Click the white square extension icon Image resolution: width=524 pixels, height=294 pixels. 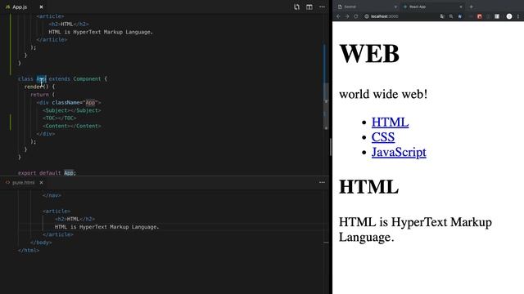(497, 16)
